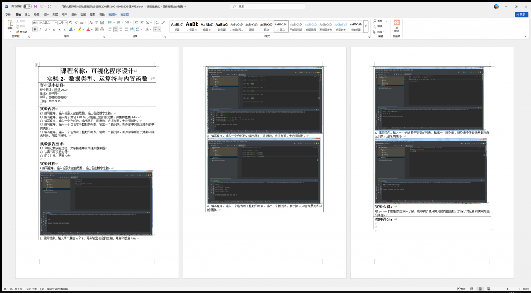531x293 pixels.
Task: Toggle Italic formatting
Action: 40,30
